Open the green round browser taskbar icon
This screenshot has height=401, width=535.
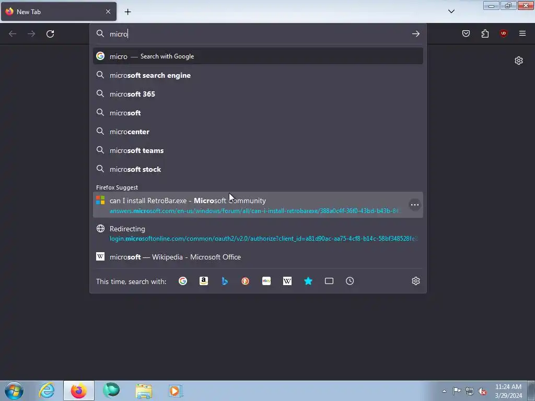(x=111, y=391)
